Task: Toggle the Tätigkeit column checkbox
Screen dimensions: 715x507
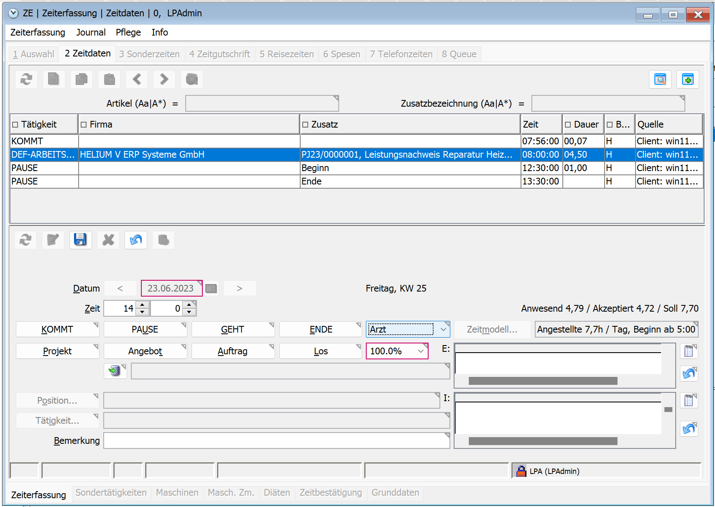Action: point(15,125)
